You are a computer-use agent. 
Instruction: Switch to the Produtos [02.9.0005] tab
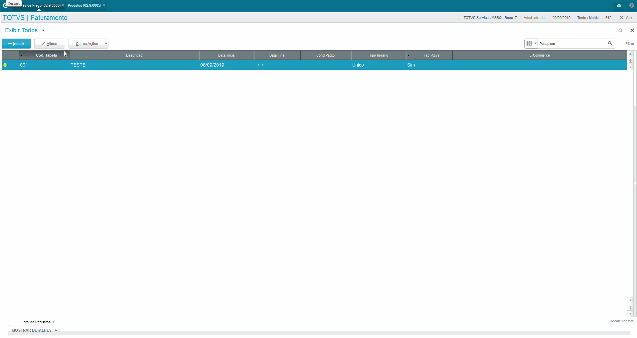tap(84, 5)
